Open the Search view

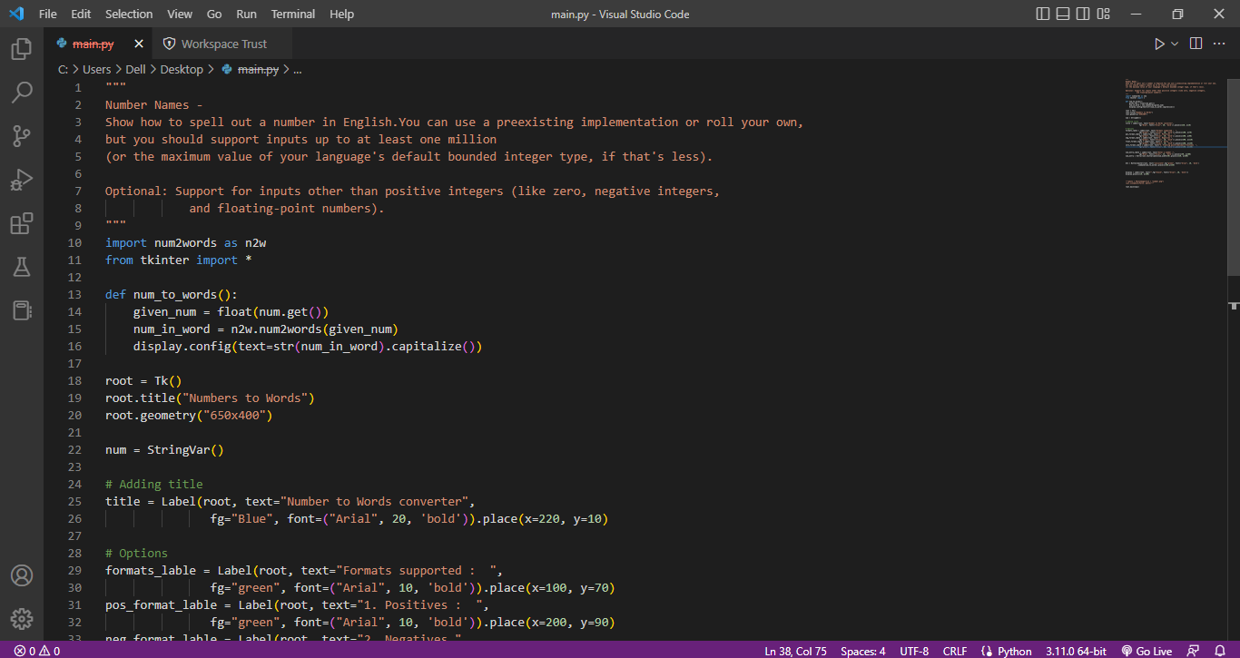22,93
